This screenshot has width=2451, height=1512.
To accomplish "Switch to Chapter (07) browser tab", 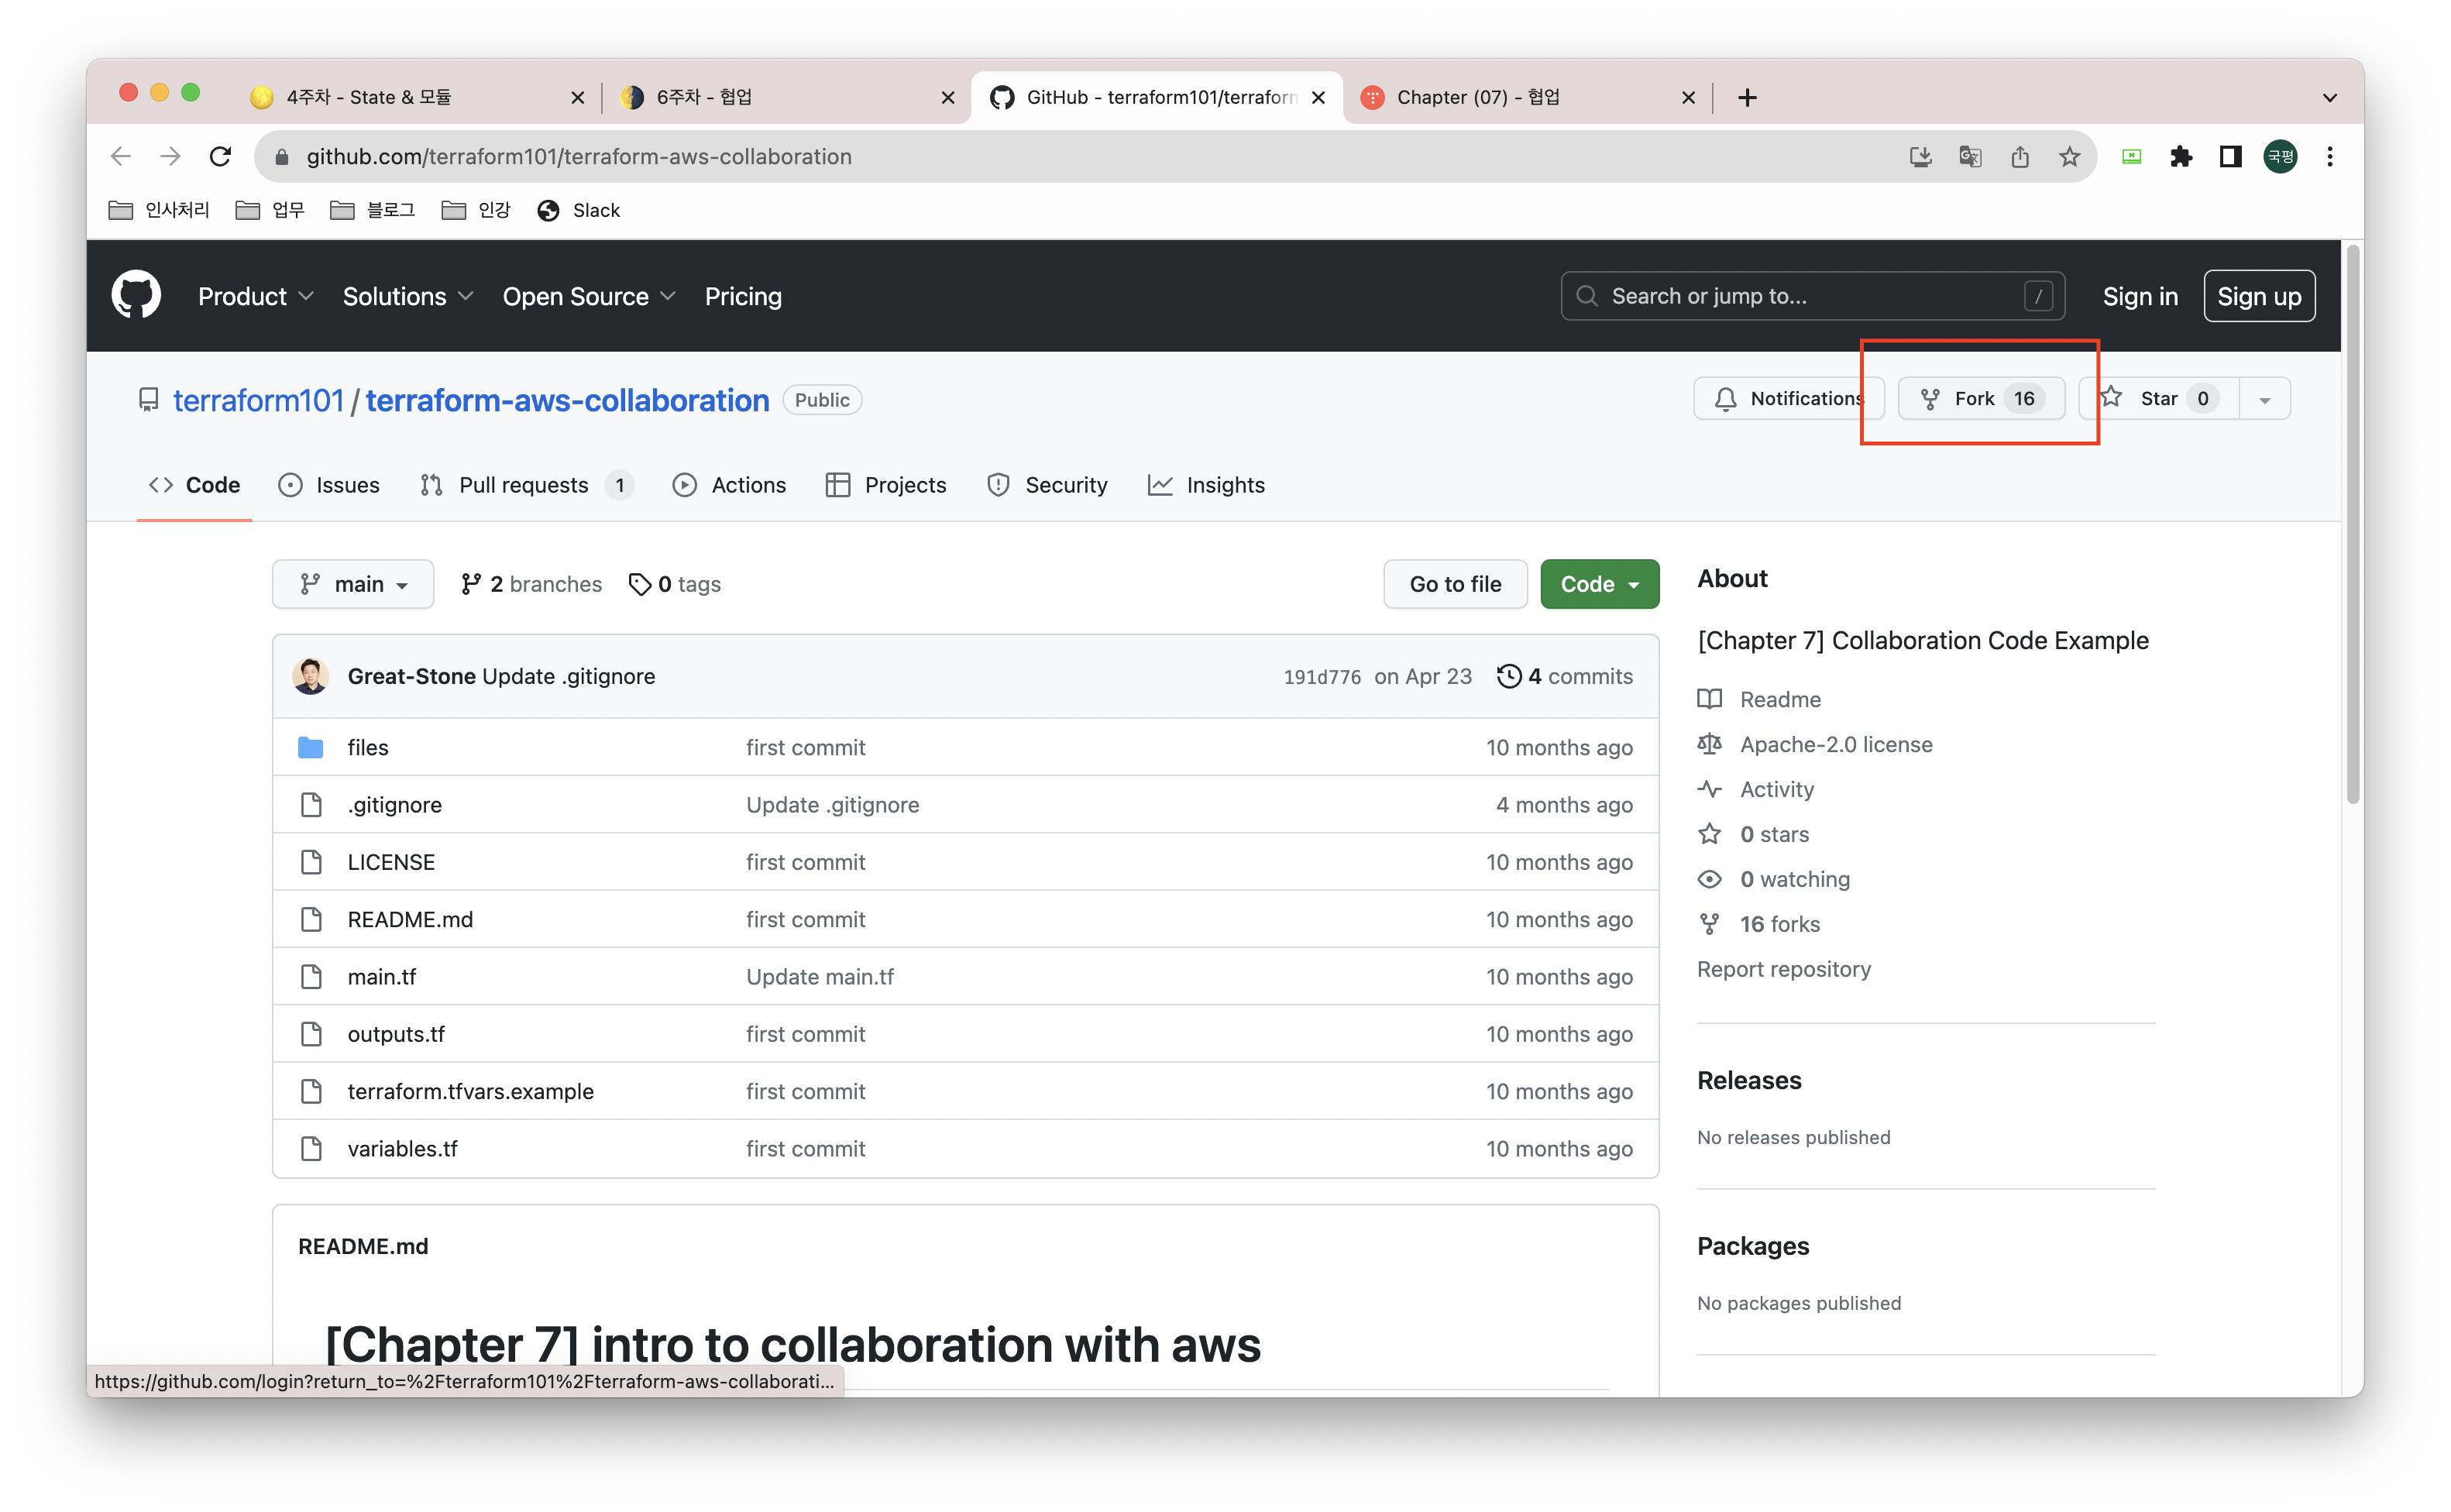I will point(1477,97).
